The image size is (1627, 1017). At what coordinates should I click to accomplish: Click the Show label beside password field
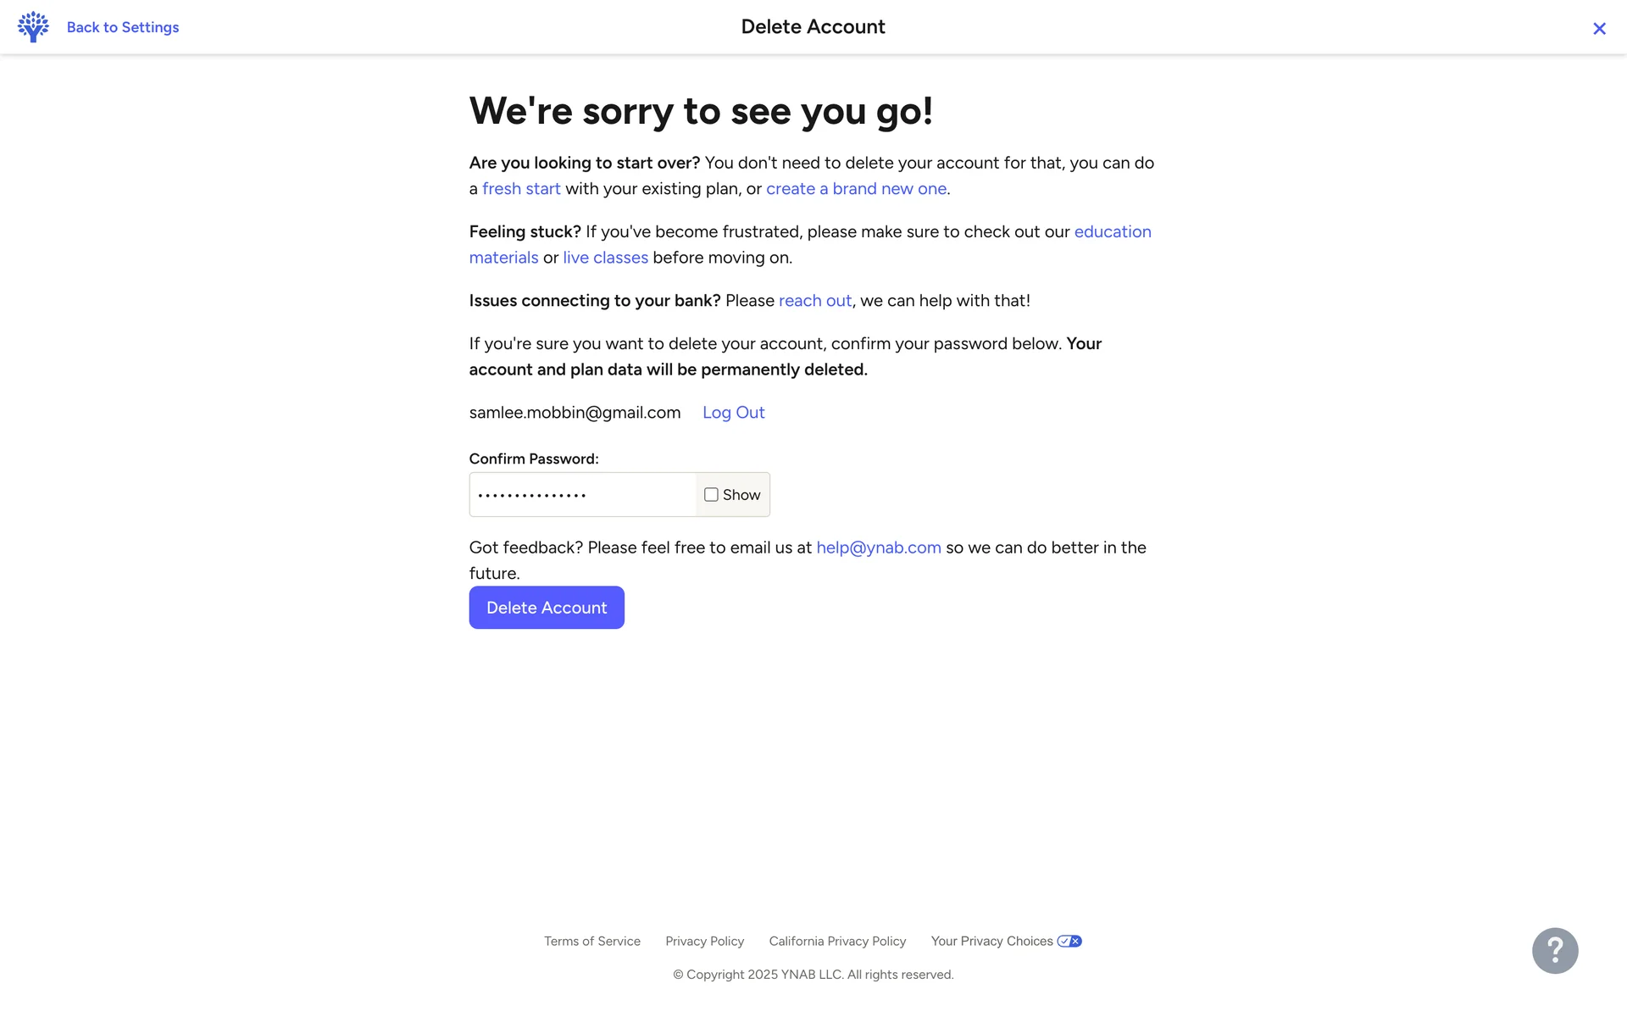click(741, 495)
